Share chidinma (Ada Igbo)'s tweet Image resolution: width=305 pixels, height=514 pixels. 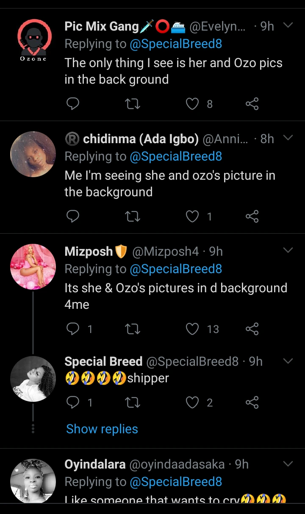point(252,217)
